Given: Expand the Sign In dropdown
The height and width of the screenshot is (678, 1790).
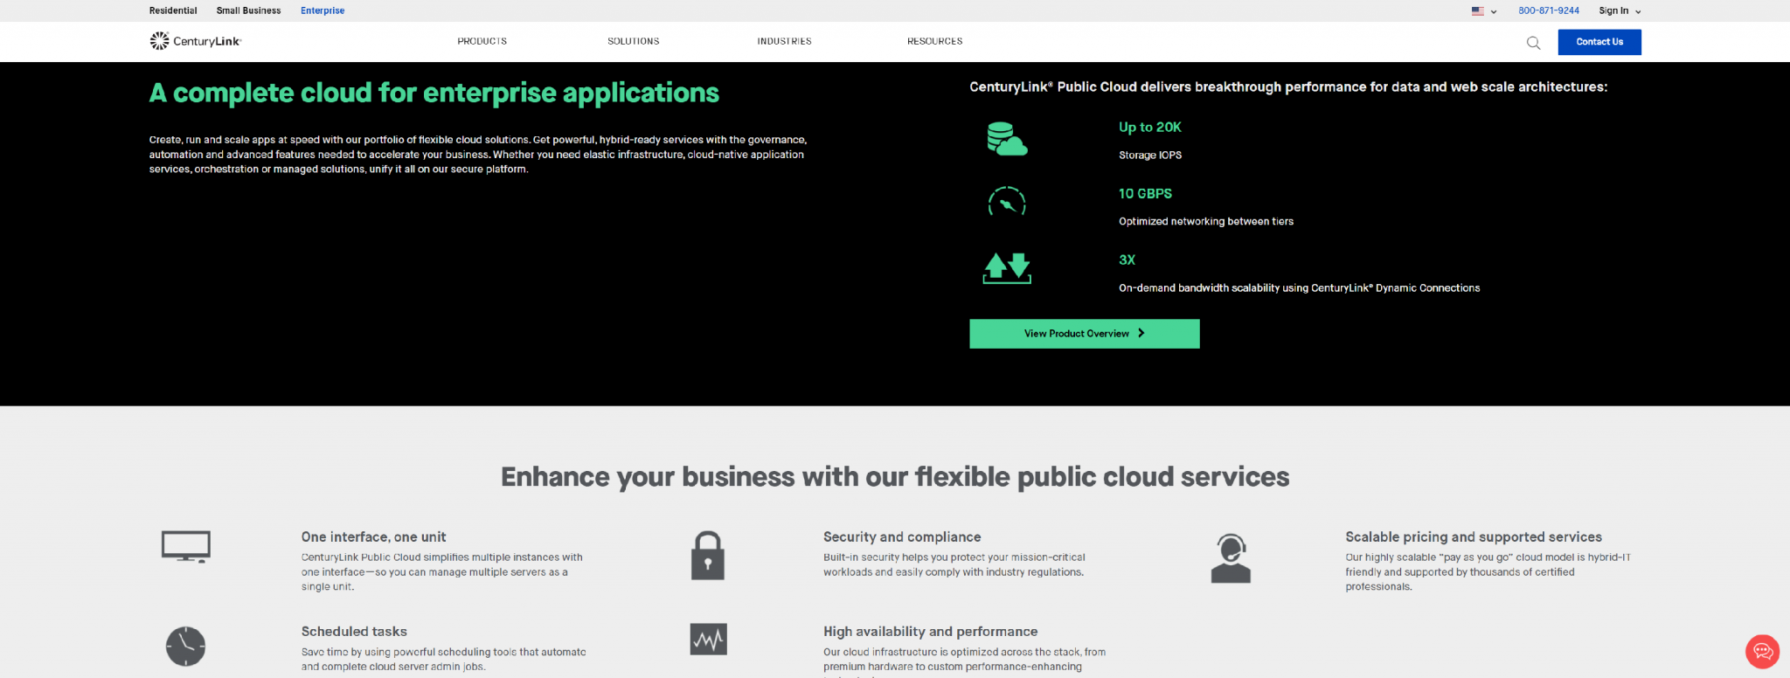Looking at the screenshot, I should 1620,11.
